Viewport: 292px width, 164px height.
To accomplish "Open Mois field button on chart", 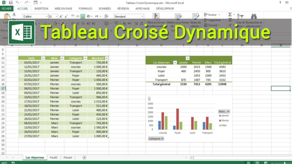I will [x=224, y=111].
